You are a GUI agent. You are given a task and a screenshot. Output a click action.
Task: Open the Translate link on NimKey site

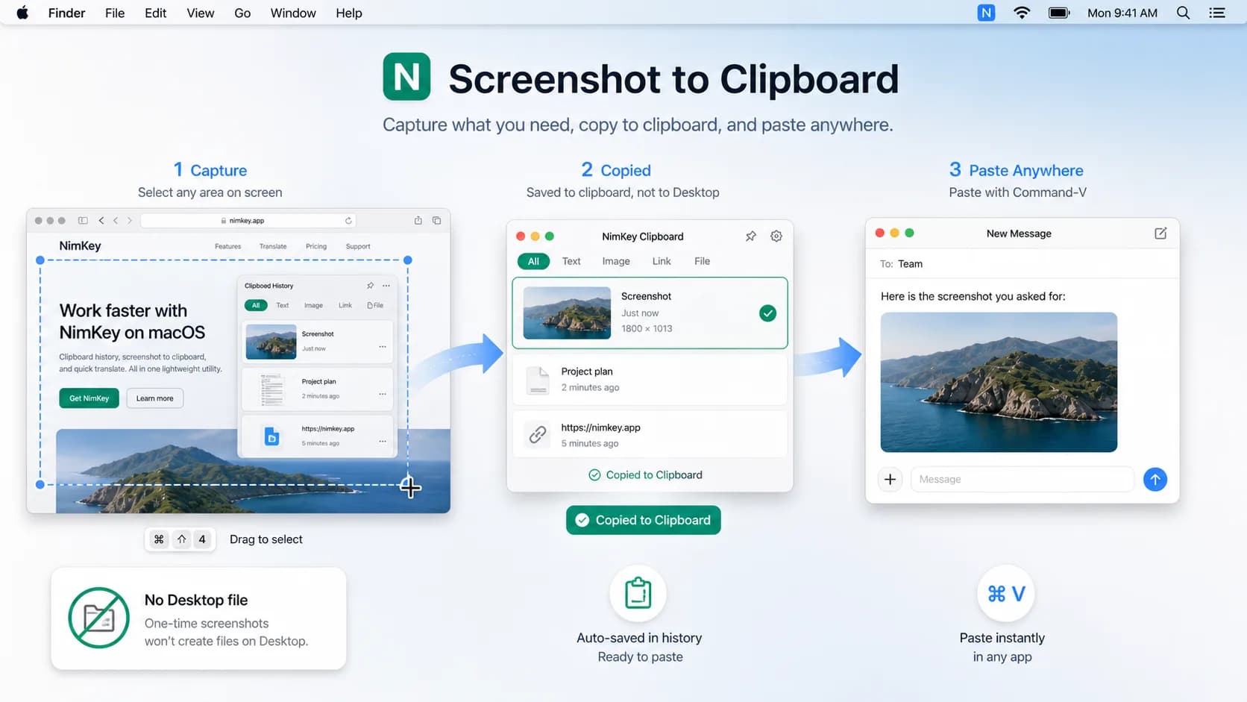click(x=273, y=246)
